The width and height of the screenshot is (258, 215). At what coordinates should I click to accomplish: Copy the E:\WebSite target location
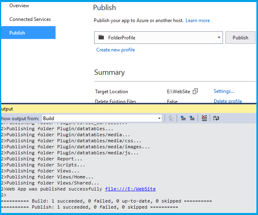(x=195, y=92)
